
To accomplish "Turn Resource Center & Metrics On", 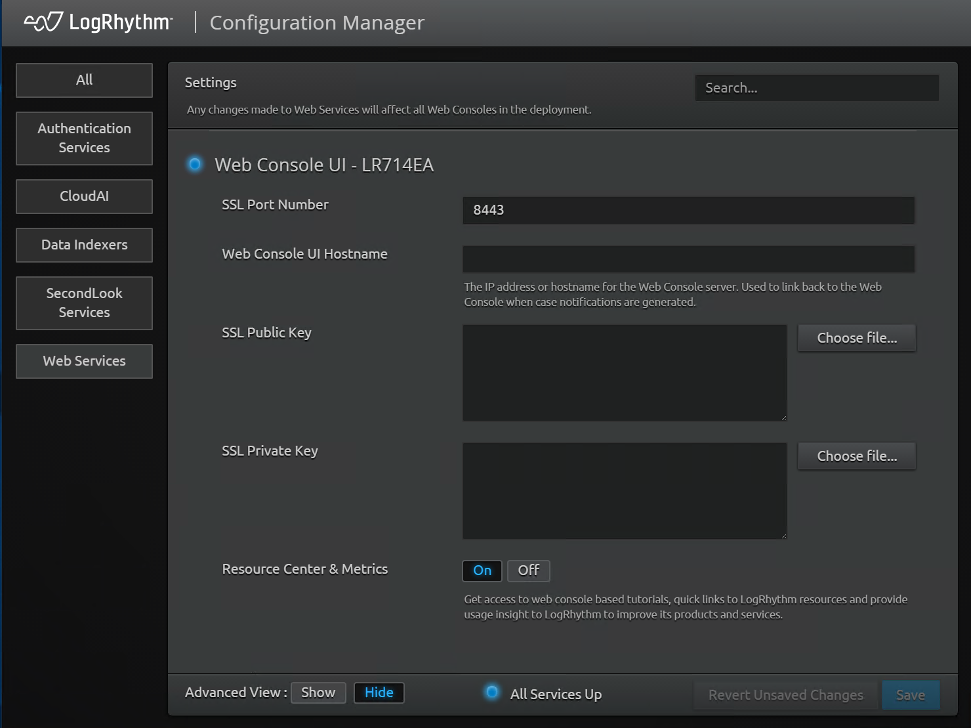I will point(482,570).
